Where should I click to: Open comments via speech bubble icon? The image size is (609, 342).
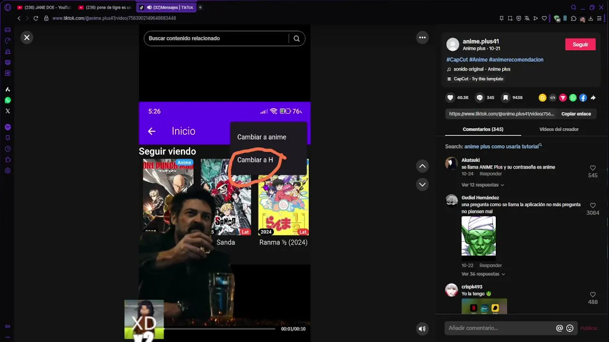[x=480, y=97]
